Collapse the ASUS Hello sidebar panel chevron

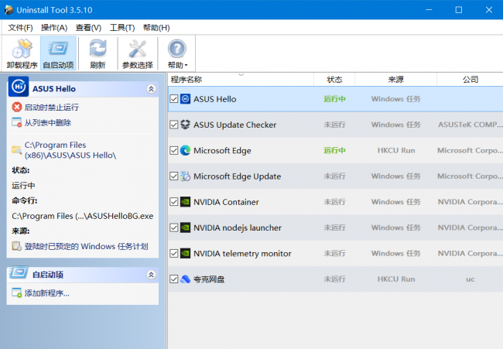tap(151, 89)
